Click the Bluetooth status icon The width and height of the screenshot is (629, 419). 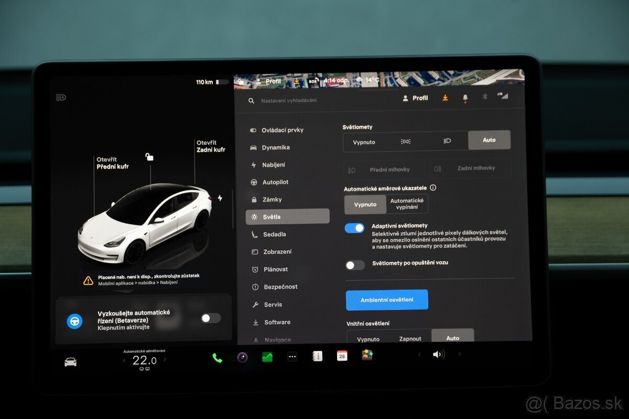pos(484,97)
